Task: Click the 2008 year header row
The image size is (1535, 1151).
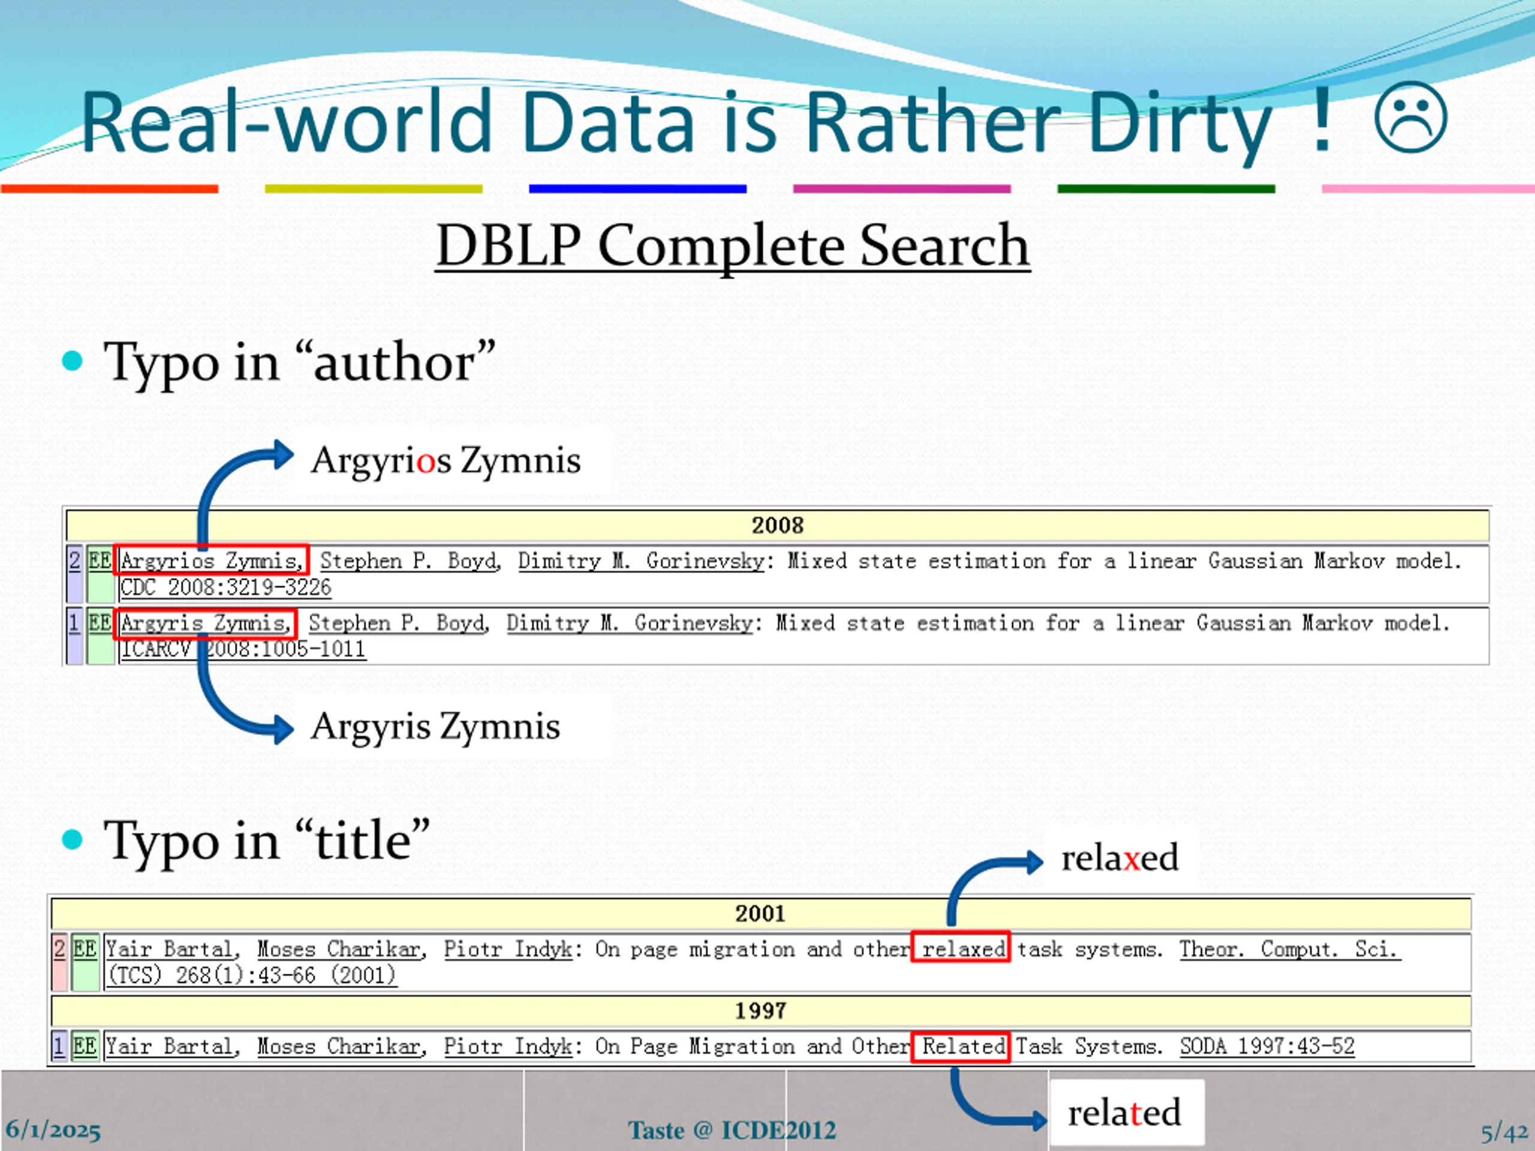Action: (777, 525)
